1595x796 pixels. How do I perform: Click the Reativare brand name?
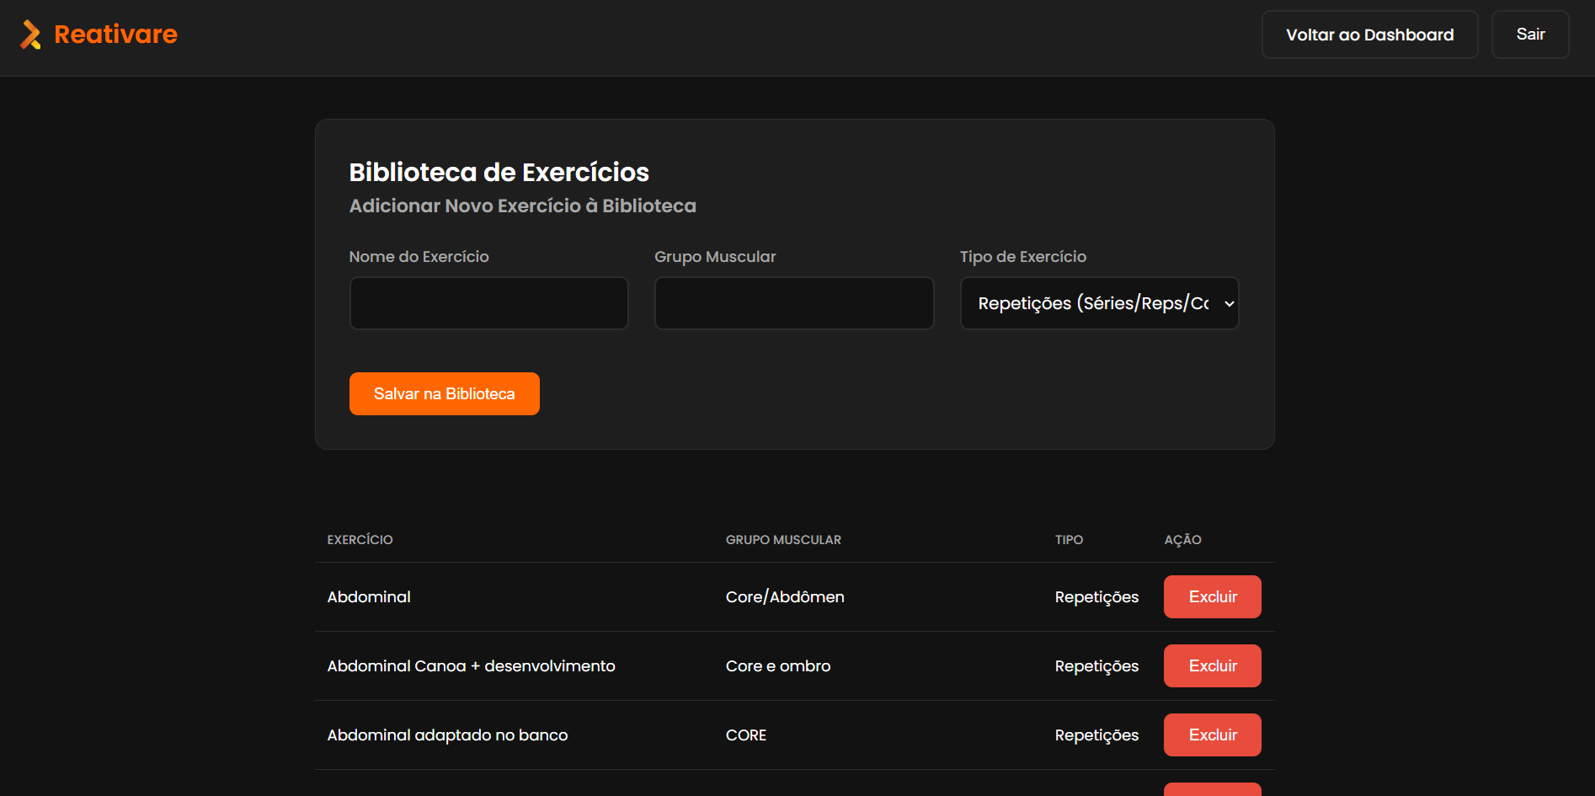pos(115,35)
